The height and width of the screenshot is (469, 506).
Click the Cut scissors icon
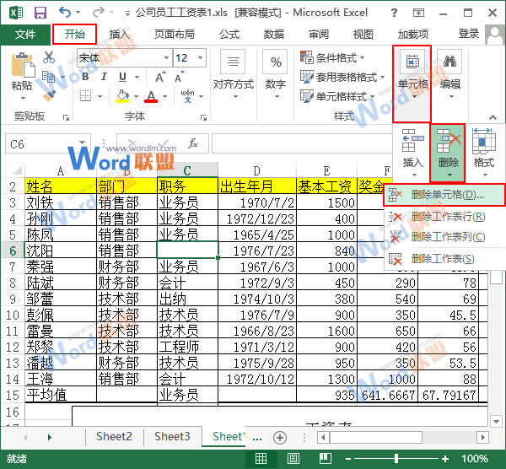pos(48,57)
